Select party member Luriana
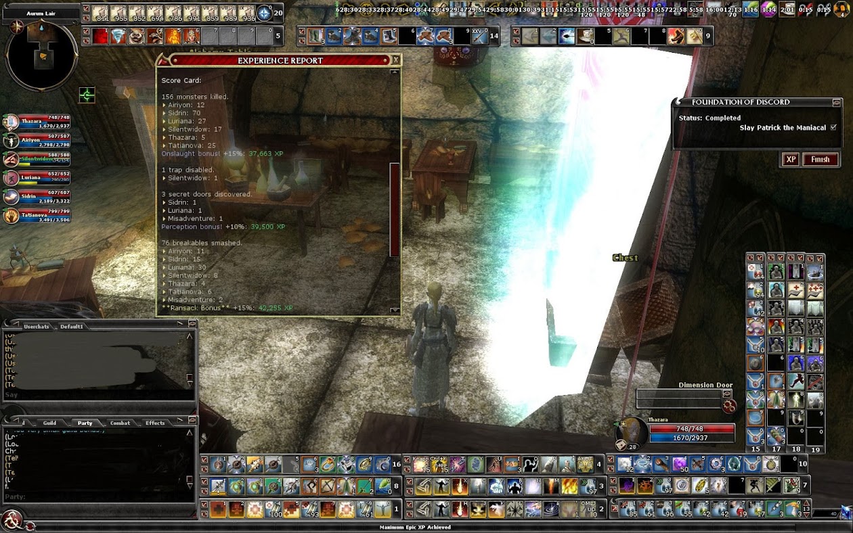 pyautogui.click(x=37, y=179)
